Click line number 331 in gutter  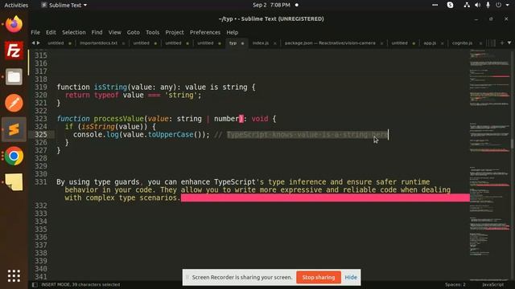(41, 182)
